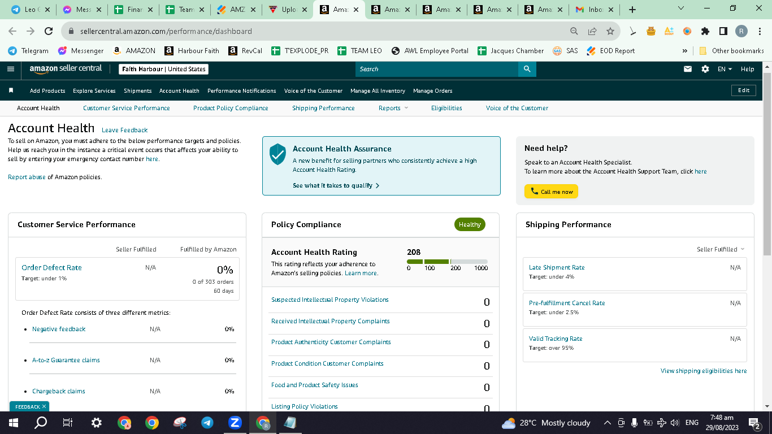This screenshot has height=434, width=772.
Task: Open the Chrome tab search dropdown arrow
Action: 680,8
